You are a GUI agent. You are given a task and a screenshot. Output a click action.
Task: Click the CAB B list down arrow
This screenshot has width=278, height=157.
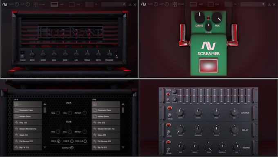click(x=123, y=147)
